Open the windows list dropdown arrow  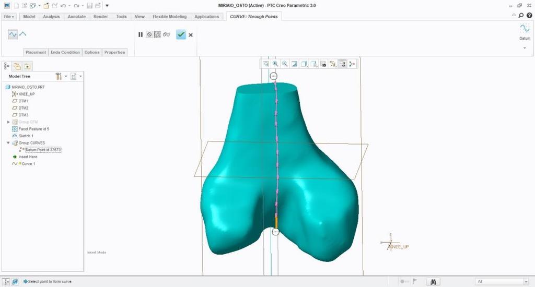pos(39,6)
